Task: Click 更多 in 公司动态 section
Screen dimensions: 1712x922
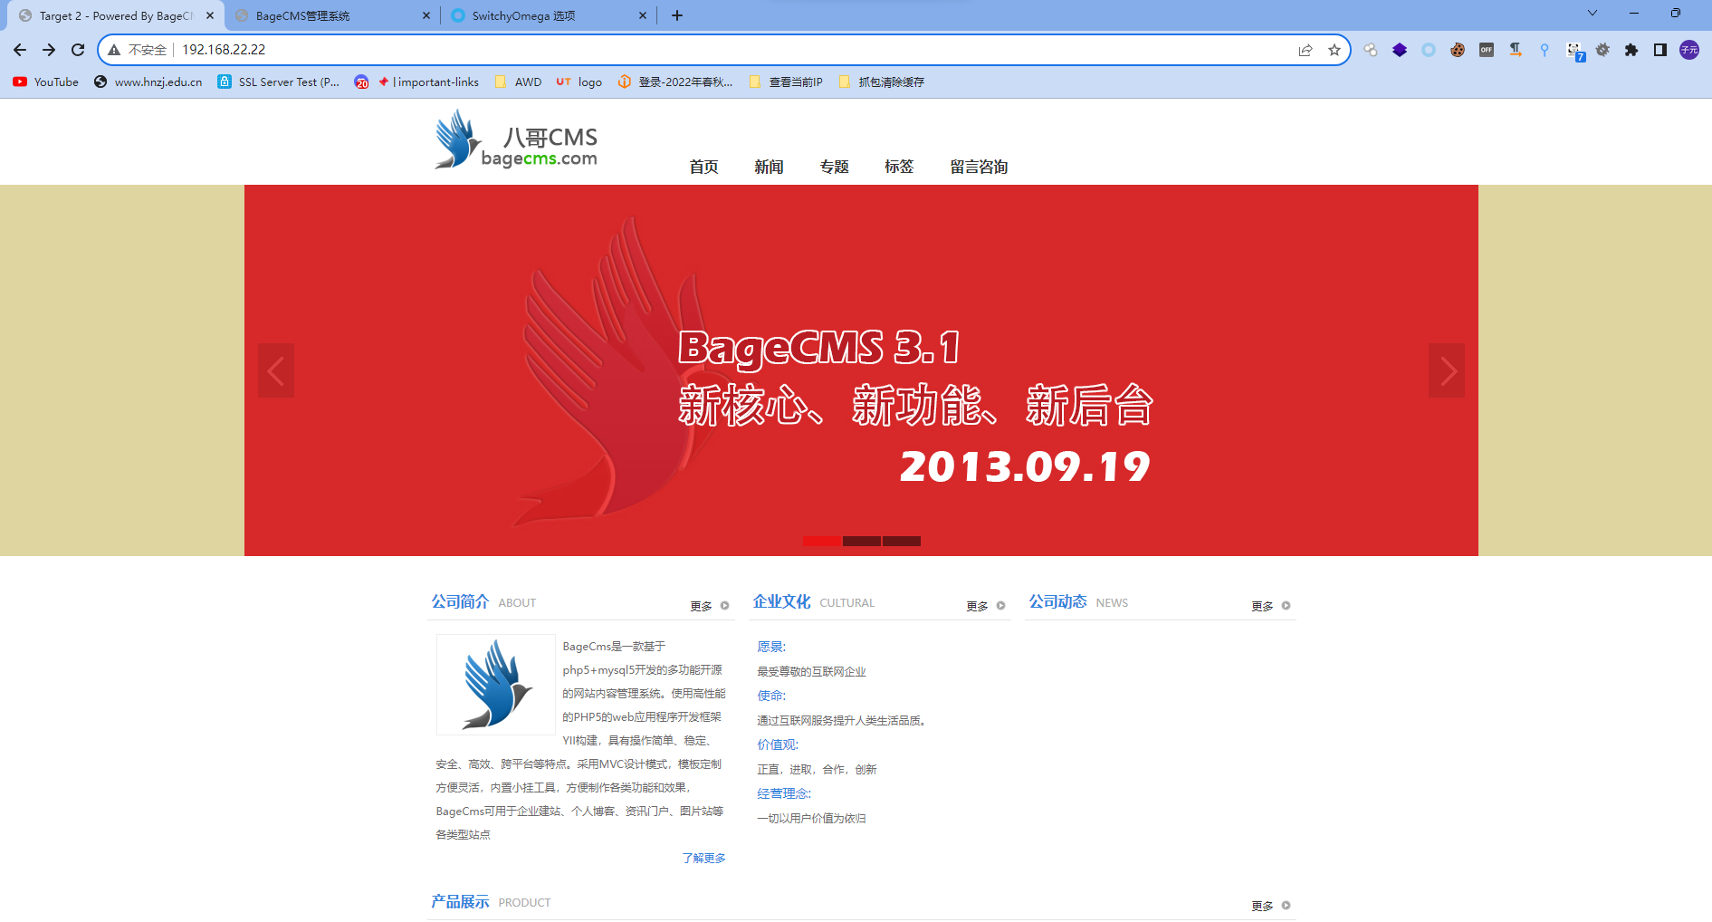Action: 1270,606
